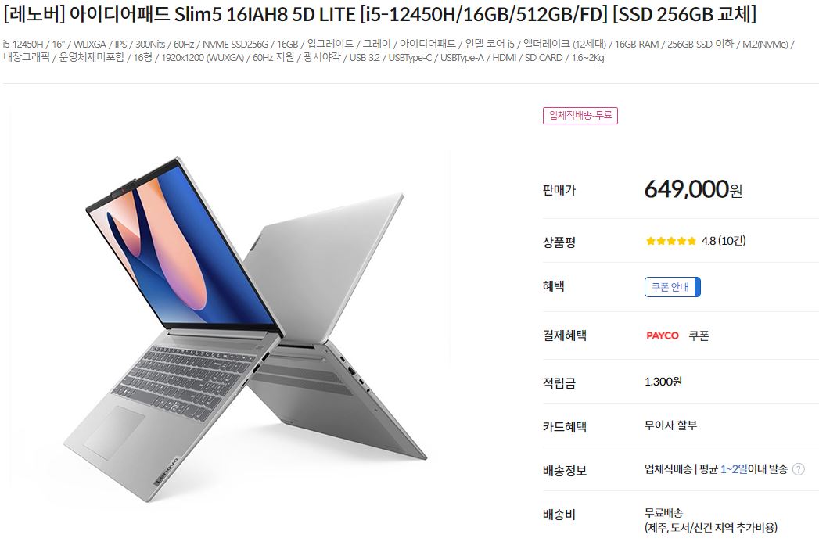Click the 배송정보 label
The height and width of the screenshot is (549, 819).
point(565,471)
